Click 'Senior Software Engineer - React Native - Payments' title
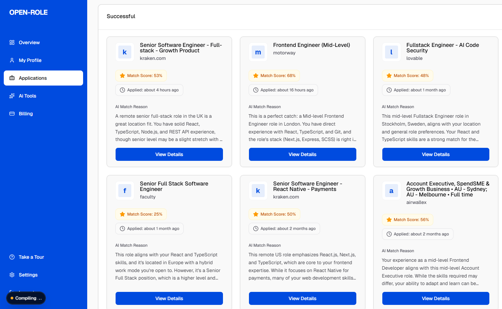 307,186
